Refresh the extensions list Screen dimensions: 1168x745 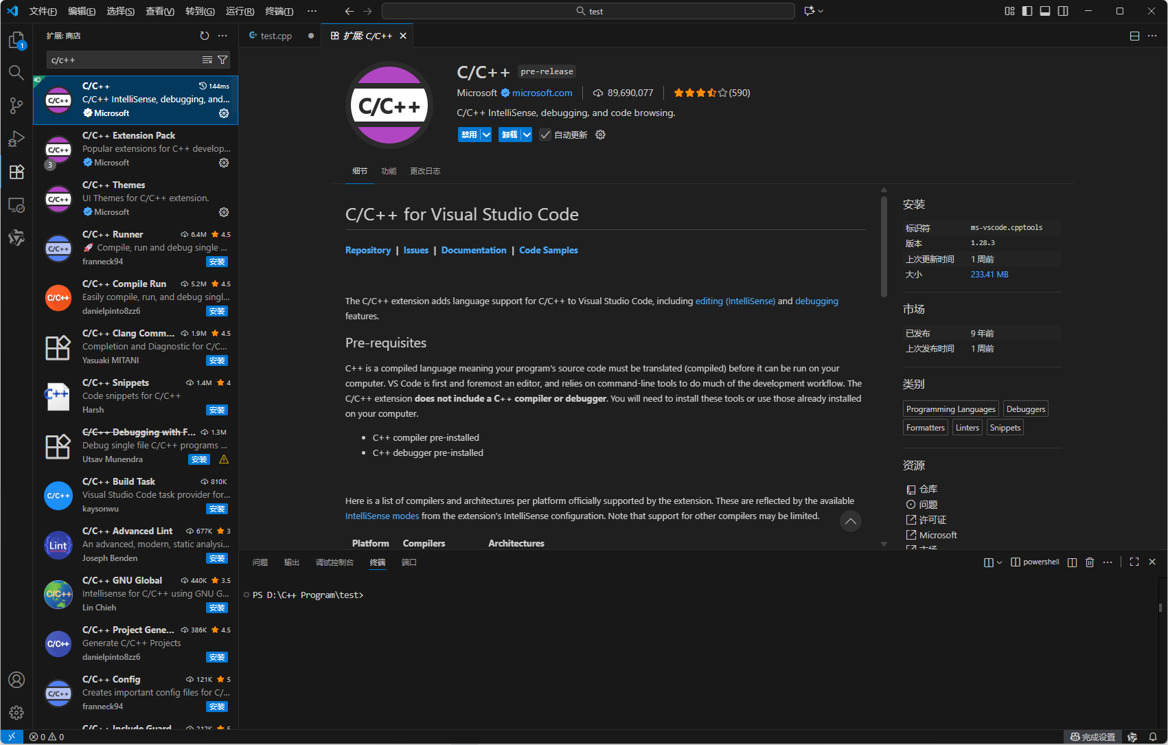click(204, 36)
